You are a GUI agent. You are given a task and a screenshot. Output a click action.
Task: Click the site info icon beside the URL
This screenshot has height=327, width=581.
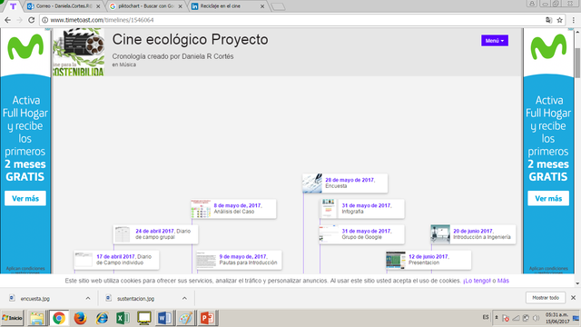pos(44,20)
